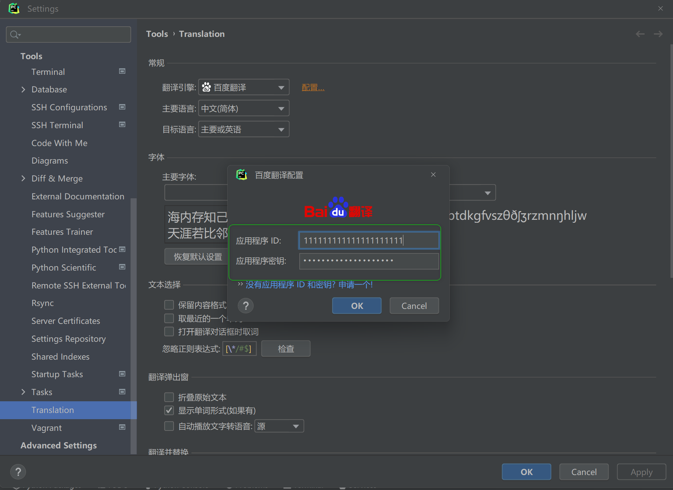Select Features Trainer settings item
The image size is (673, 490).
[x=62, y=232]
